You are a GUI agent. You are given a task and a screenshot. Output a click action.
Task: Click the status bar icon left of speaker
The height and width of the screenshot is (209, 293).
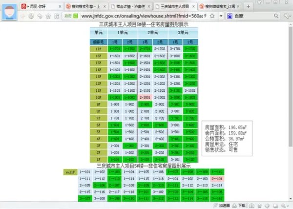click(x=260, y=206)
